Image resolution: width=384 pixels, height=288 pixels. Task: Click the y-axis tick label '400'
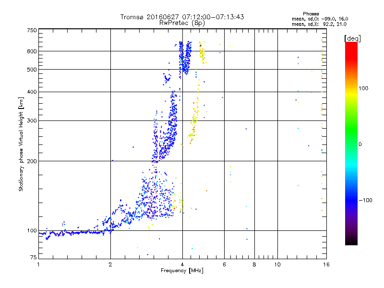pos(32,92)
